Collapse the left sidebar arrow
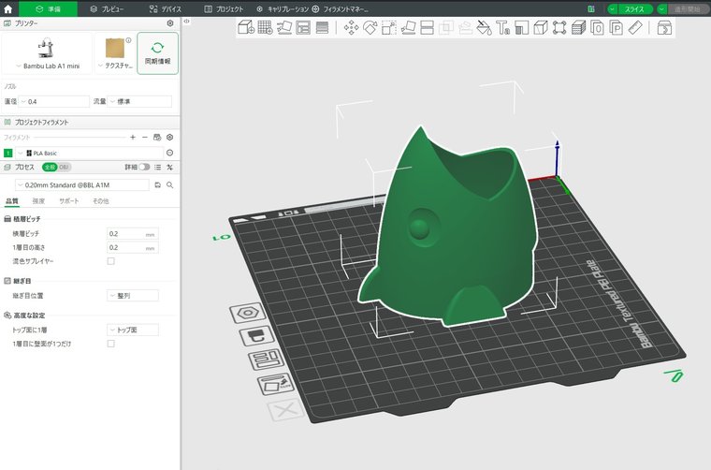The image size is (711, 470). click(x=186, y=21)
